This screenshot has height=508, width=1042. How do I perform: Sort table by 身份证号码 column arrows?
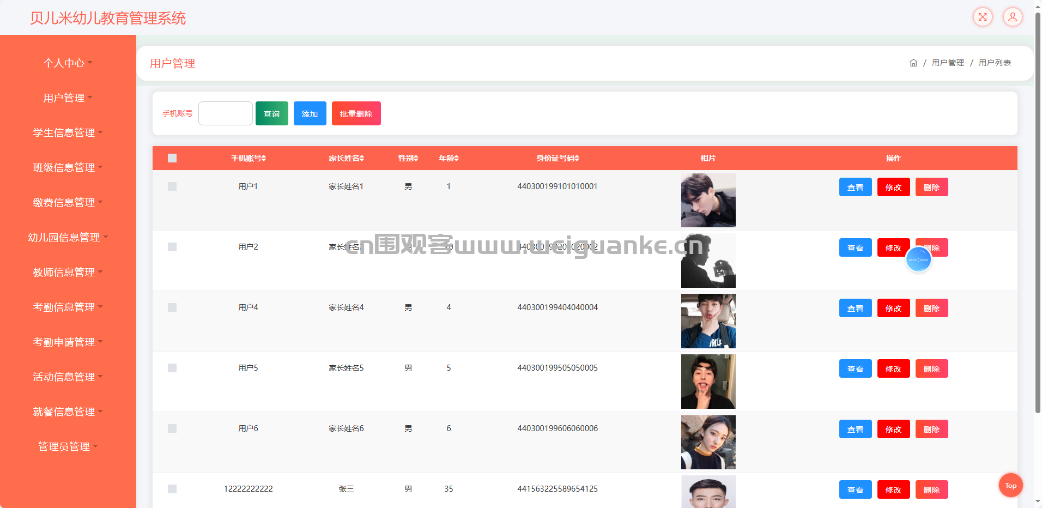click(577, 158)
